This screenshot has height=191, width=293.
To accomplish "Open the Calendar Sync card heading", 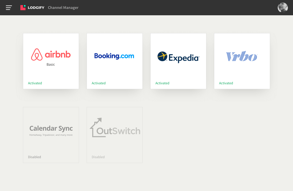I will tap(51, 128).
